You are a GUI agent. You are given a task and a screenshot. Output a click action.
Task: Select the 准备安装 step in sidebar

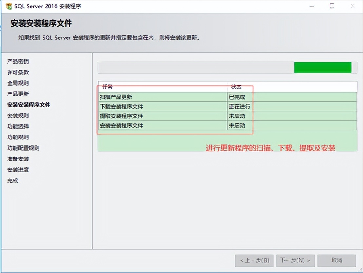[x=18, y=159]
